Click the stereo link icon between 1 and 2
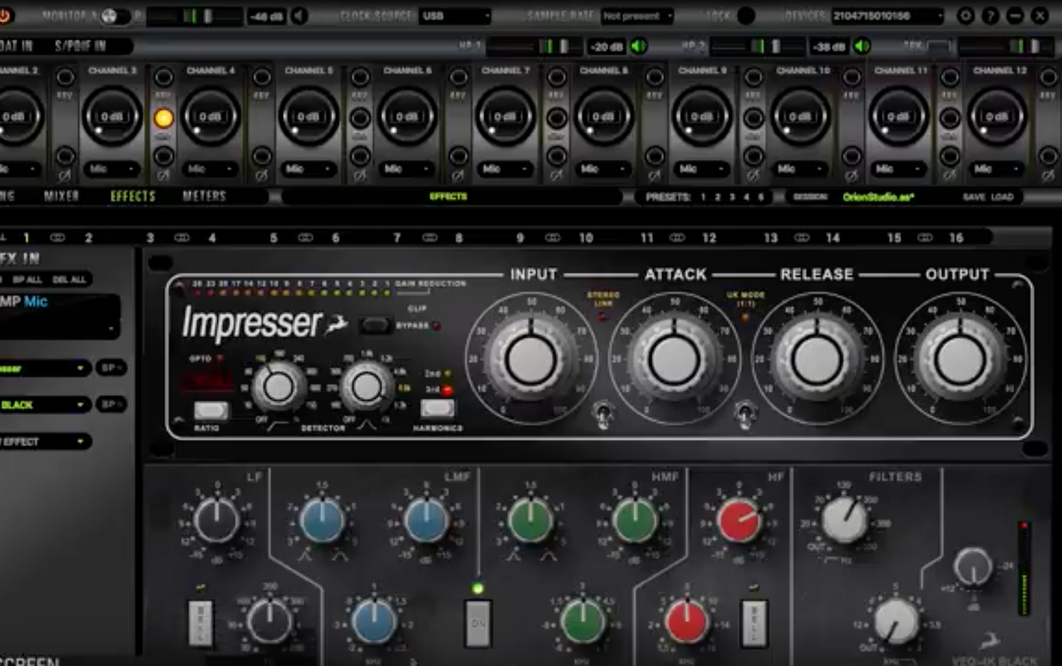 (57, 238)
